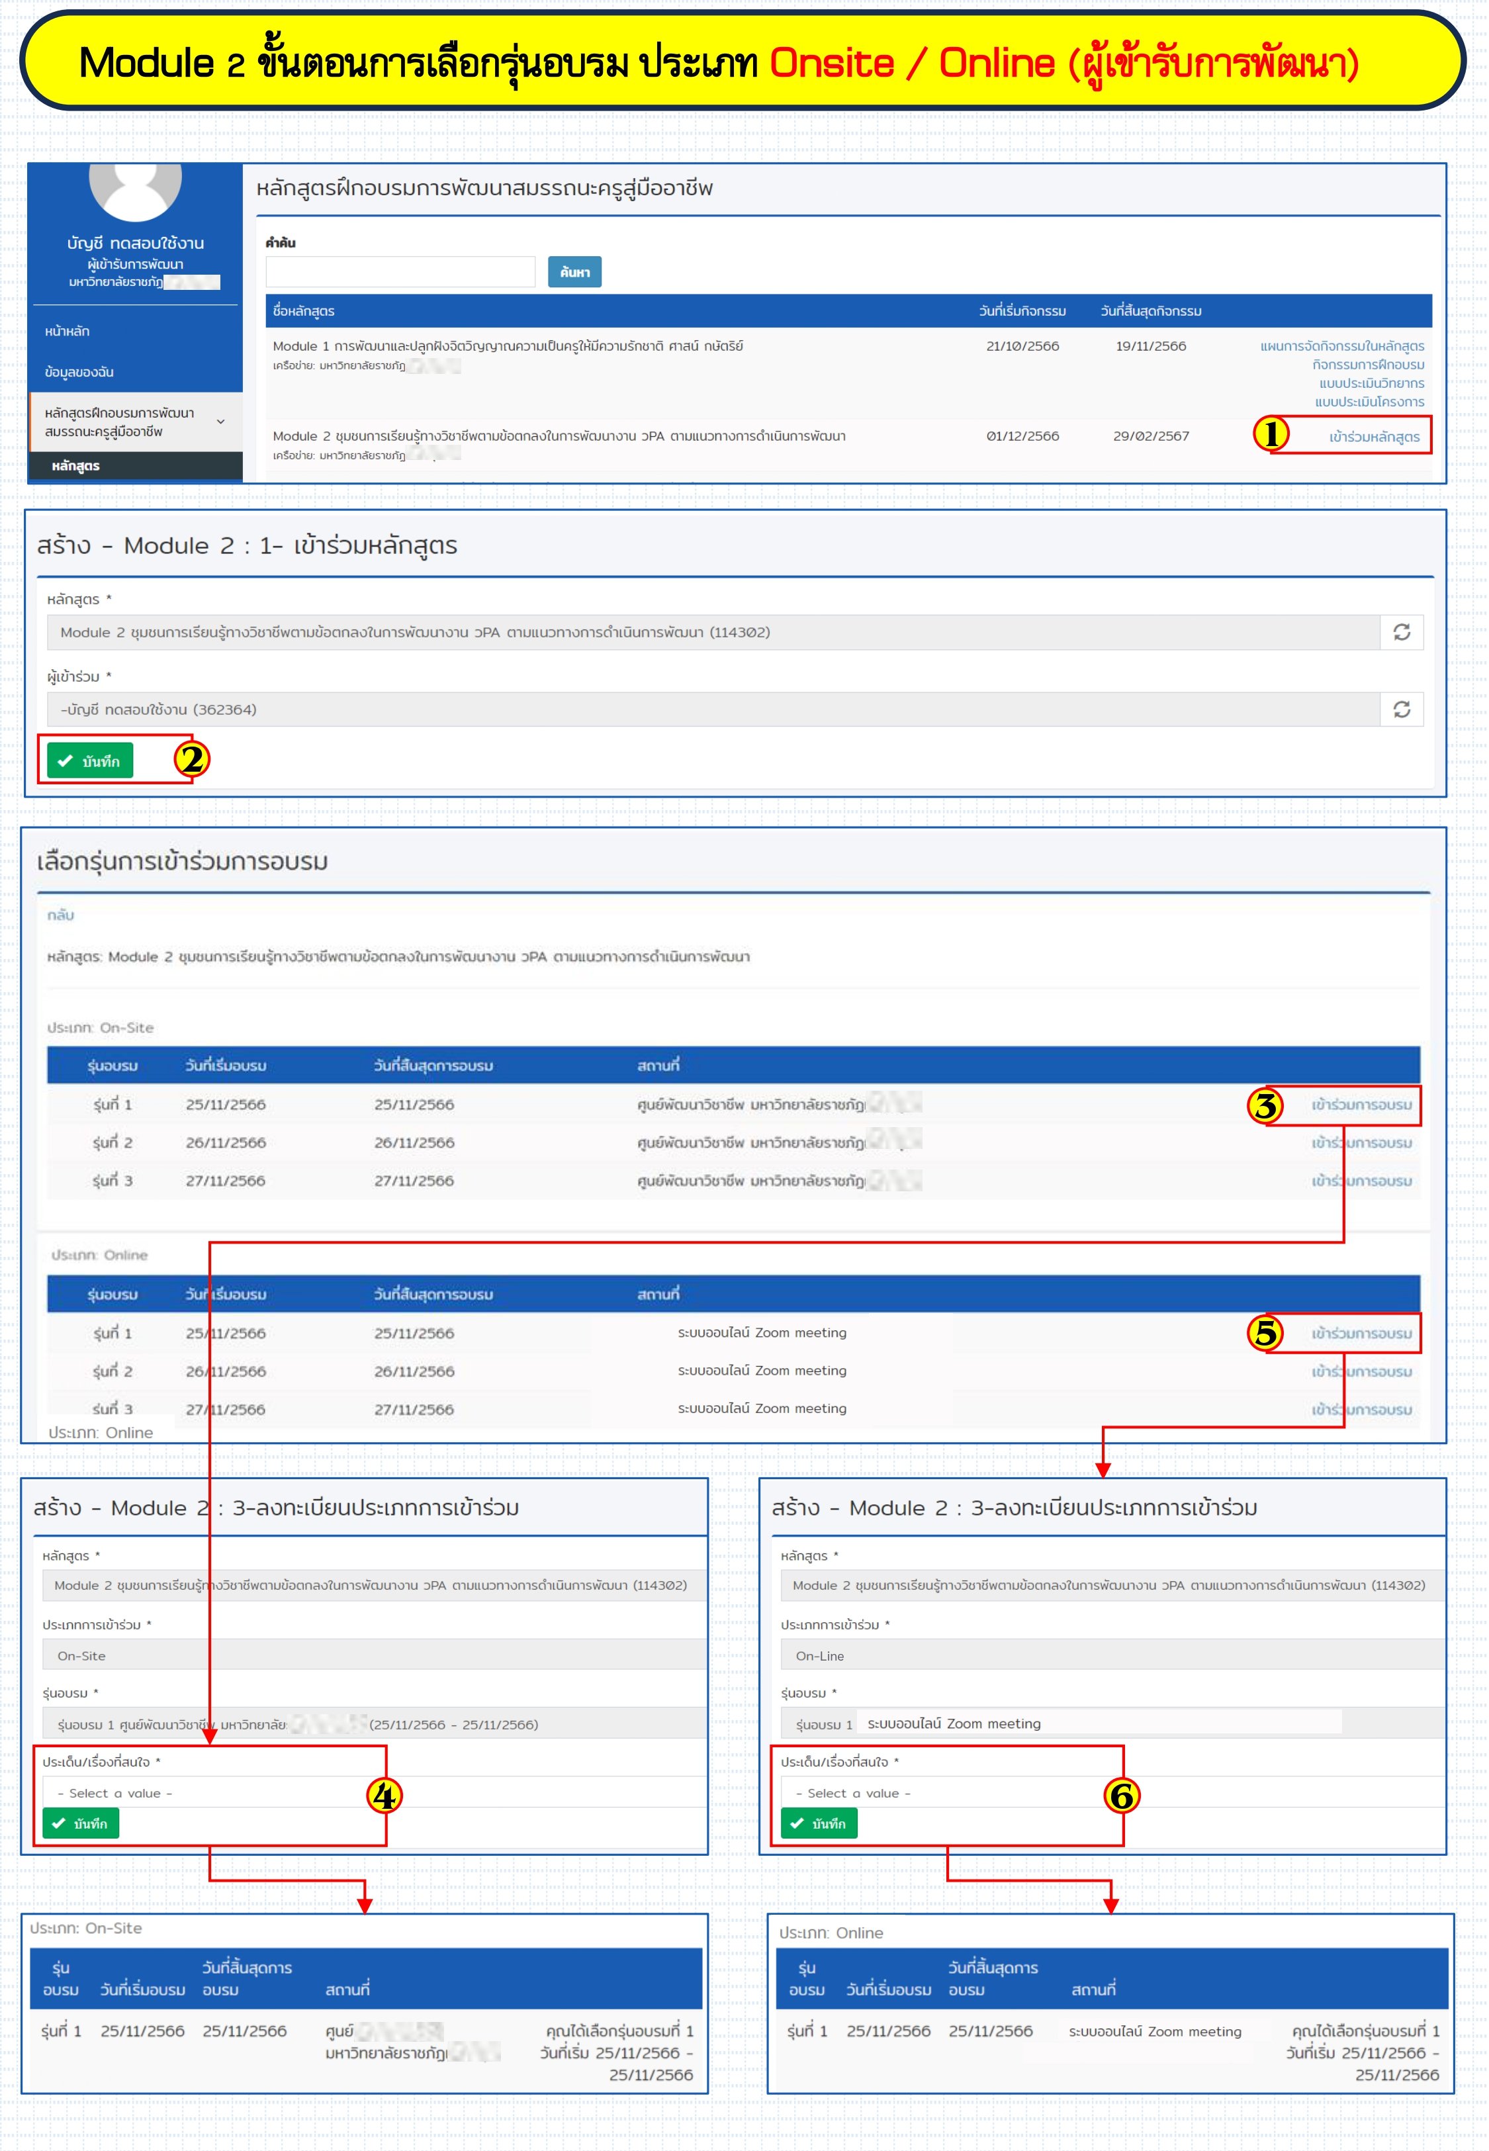1489x2151 pixels.
Task: Join Online รุ่นที่ 1 via เข้าร่วมการอบรม
Action: coord(1361,1334)
